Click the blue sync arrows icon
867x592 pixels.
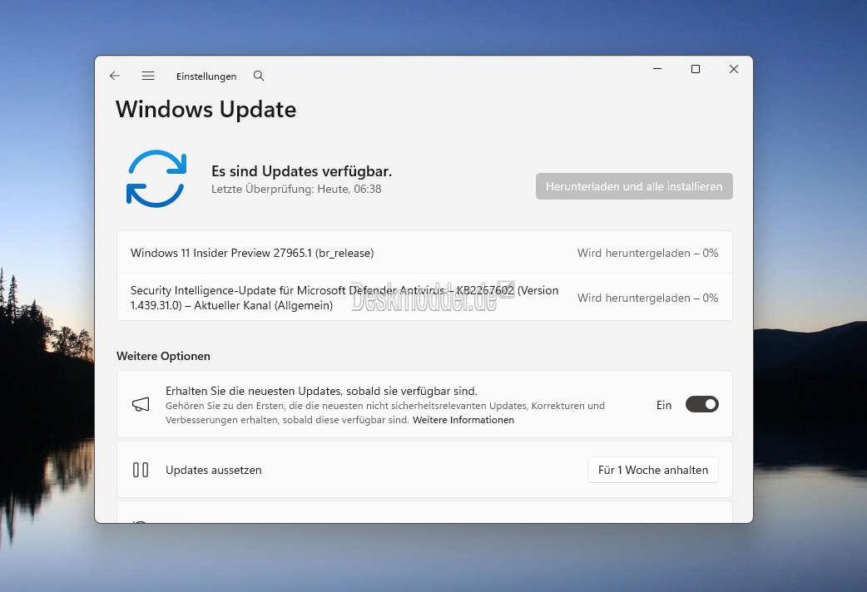coord(156,178)
